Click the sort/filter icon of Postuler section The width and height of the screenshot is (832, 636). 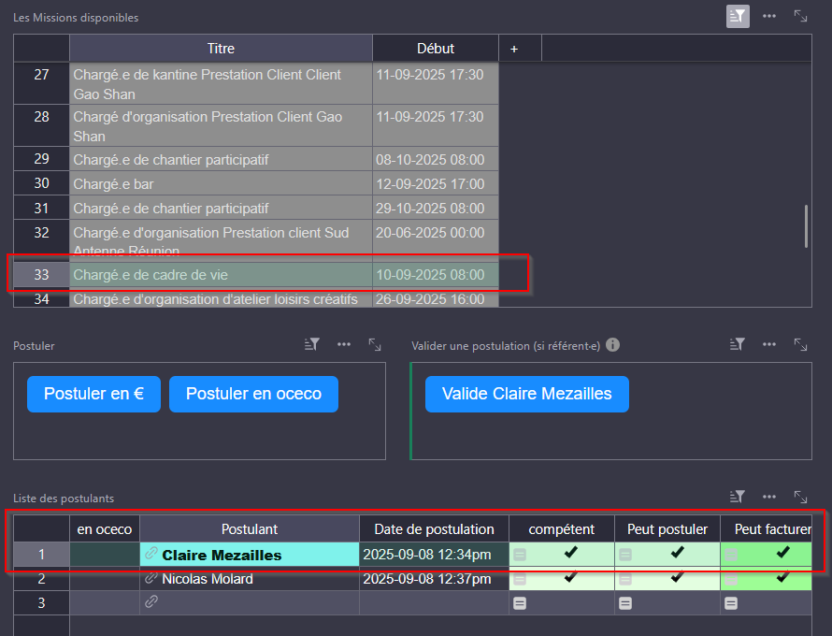point(312,345)
